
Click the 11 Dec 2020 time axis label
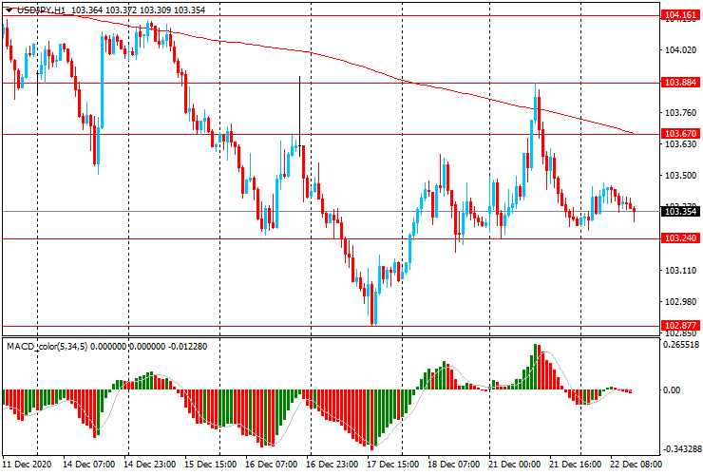click(27, 465)
